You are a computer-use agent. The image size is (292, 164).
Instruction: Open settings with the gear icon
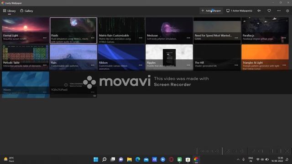(x=287, y=11)
